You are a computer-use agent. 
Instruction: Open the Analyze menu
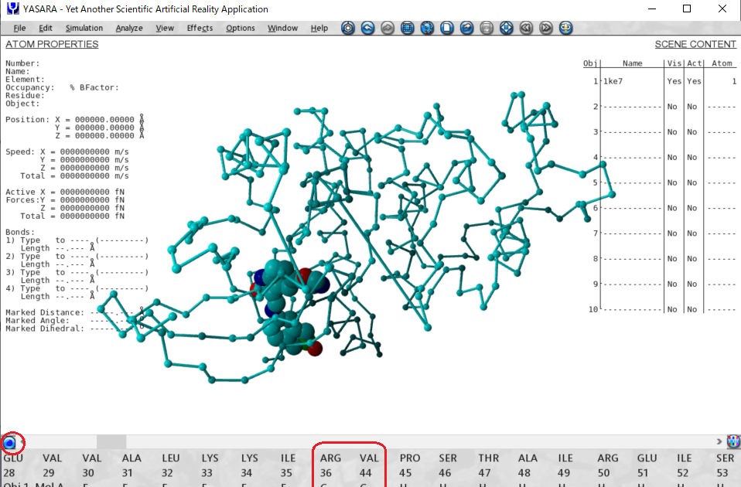click(128, 27)
